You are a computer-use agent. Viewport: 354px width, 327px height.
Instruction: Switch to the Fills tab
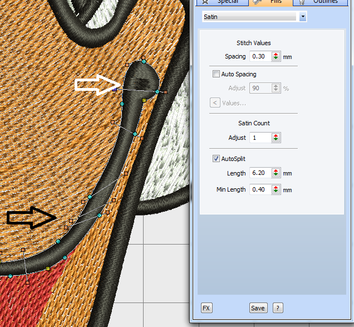pos(271,2)
